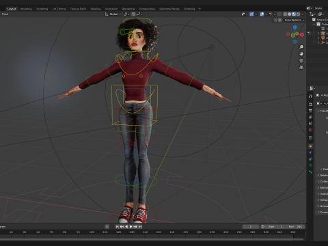
Task: Click the red X axis on navigation gizmo
Action: click(x=302, y=35)
